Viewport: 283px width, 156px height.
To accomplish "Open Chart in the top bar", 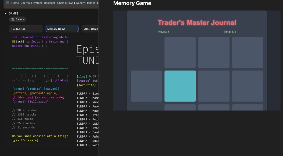I will pyautogui.click(x=61, y=3).
